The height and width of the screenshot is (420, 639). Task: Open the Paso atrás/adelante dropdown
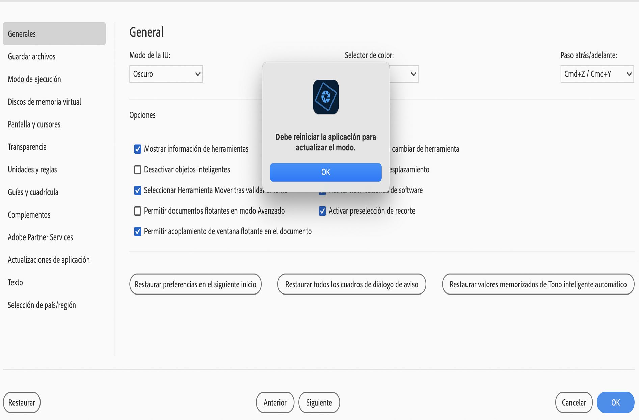597,74
